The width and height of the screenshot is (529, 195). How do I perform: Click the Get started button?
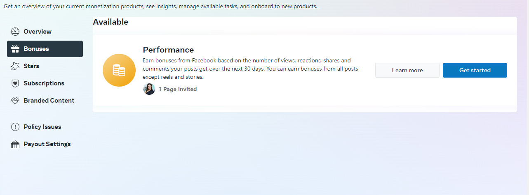[x=475, y=70]
